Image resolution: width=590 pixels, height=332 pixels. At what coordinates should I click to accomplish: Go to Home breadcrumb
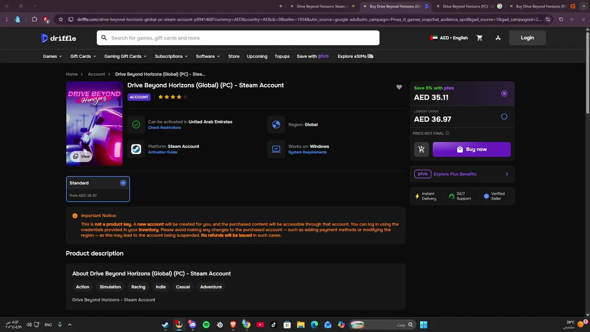pyautogui.click(x=71, y=74)
